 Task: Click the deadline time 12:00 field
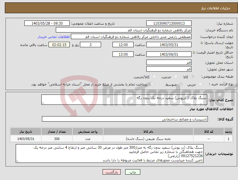click(x=123, y=45)
